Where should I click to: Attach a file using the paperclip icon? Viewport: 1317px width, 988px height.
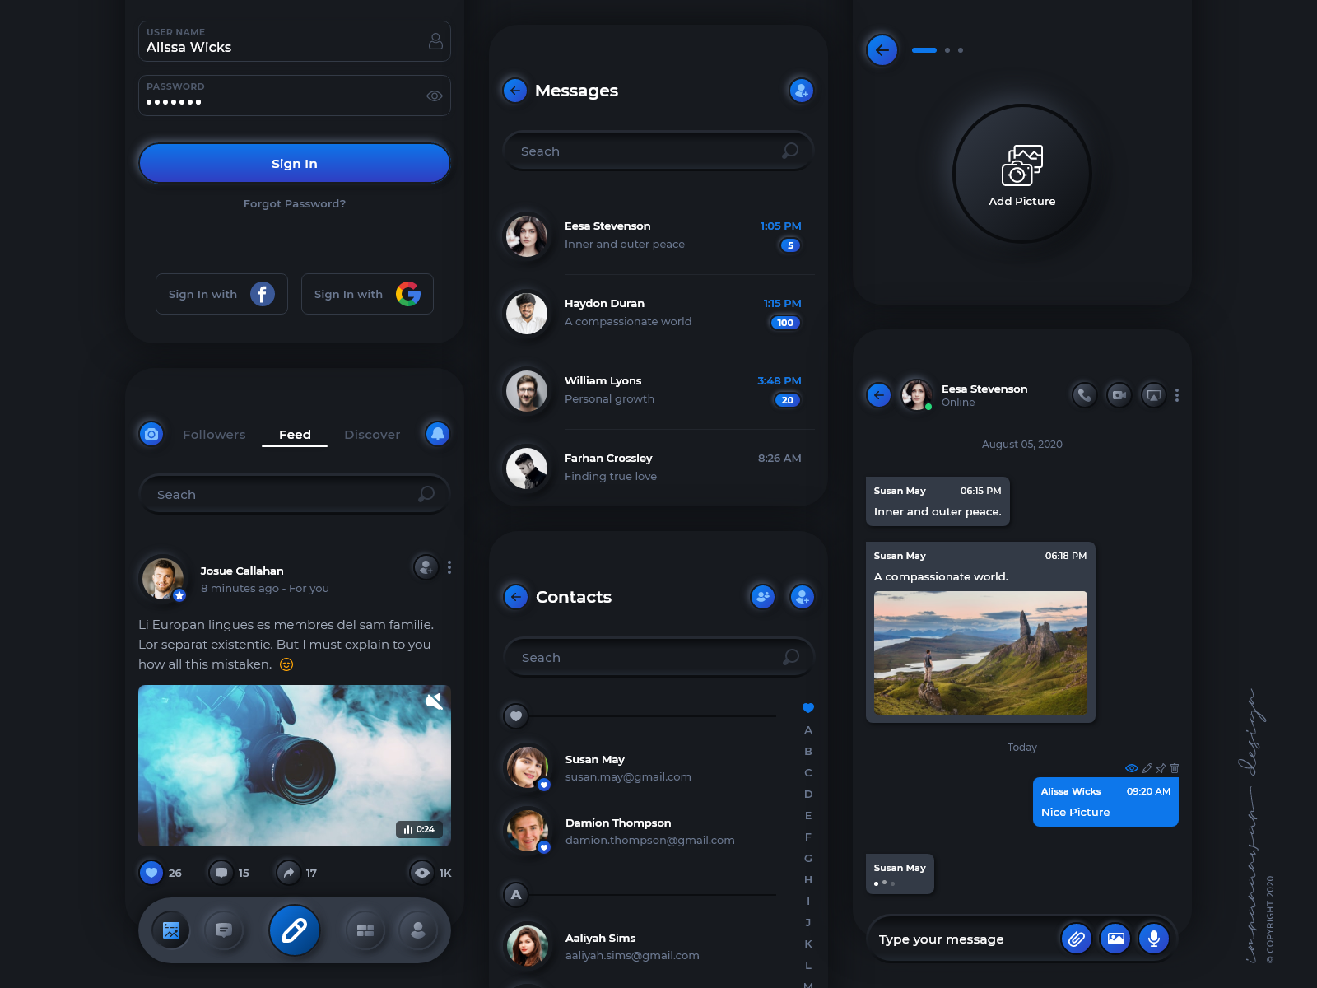[x=1076, y=939]
